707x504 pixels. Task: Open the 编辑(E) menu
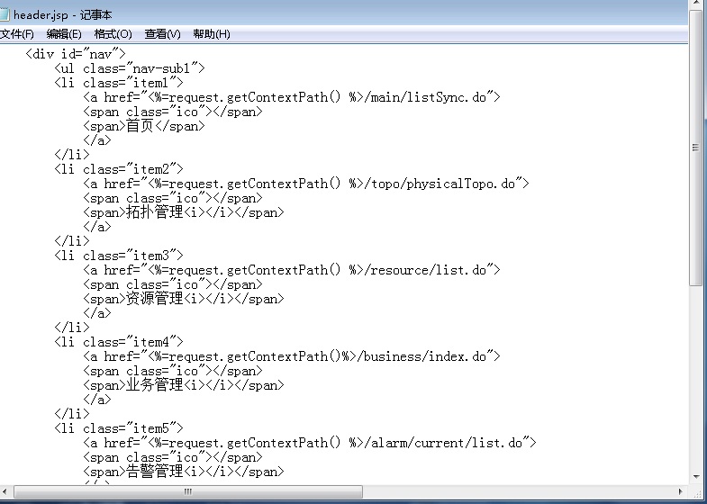(64, 34)
